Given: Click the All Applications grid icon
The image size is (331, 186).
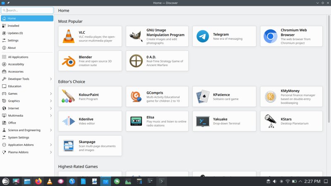Looking at the screenshot, I should pos(4,57).
